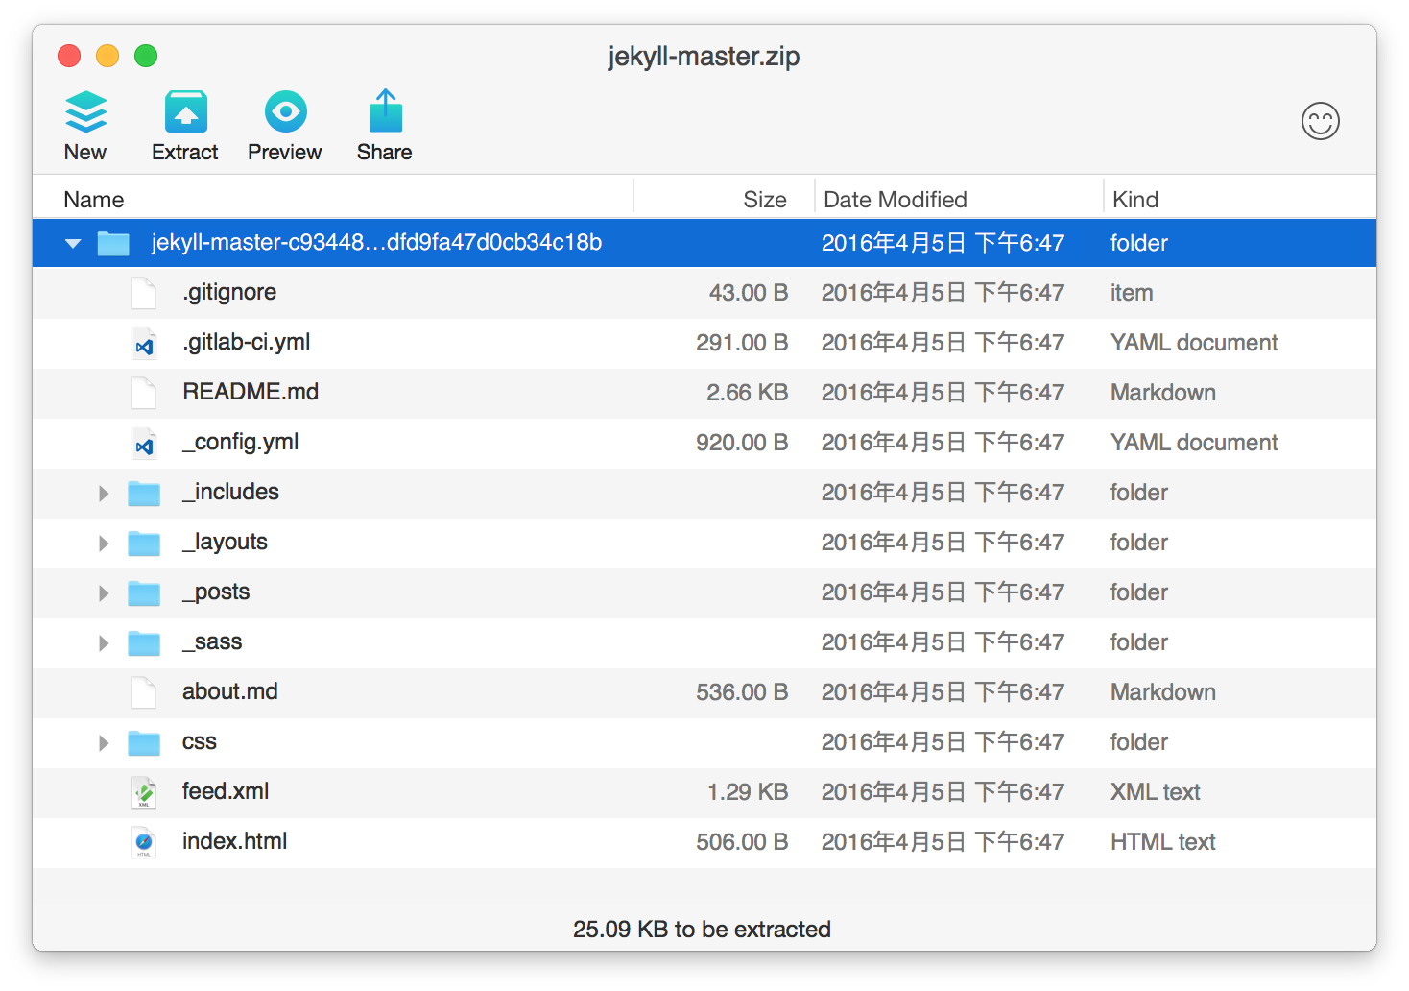Select the about.md file
The image size is (1409, 991).
(x=230, y=692)
